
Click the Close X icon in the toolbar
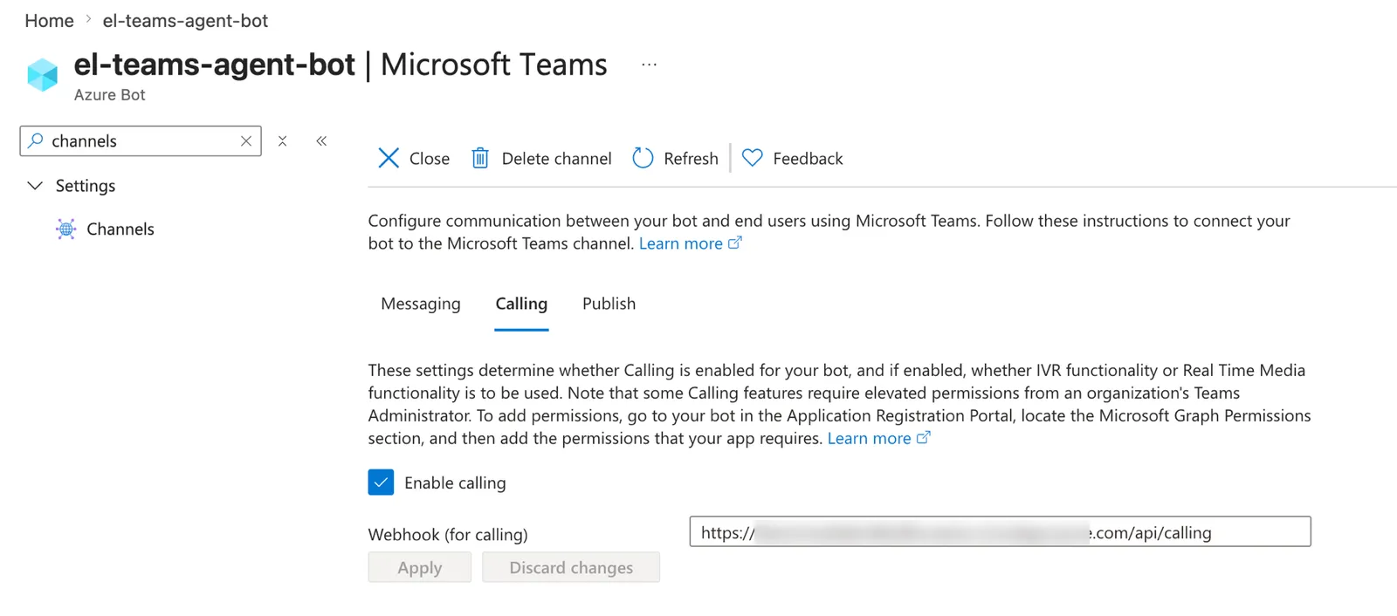coord(389,158)
